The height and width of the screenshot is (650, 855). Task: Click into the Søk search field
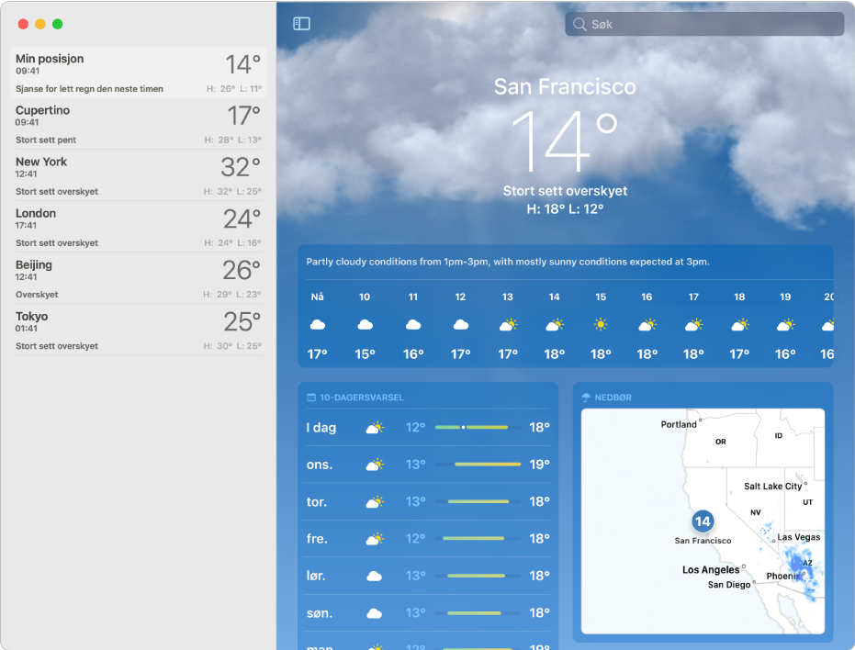704,25
